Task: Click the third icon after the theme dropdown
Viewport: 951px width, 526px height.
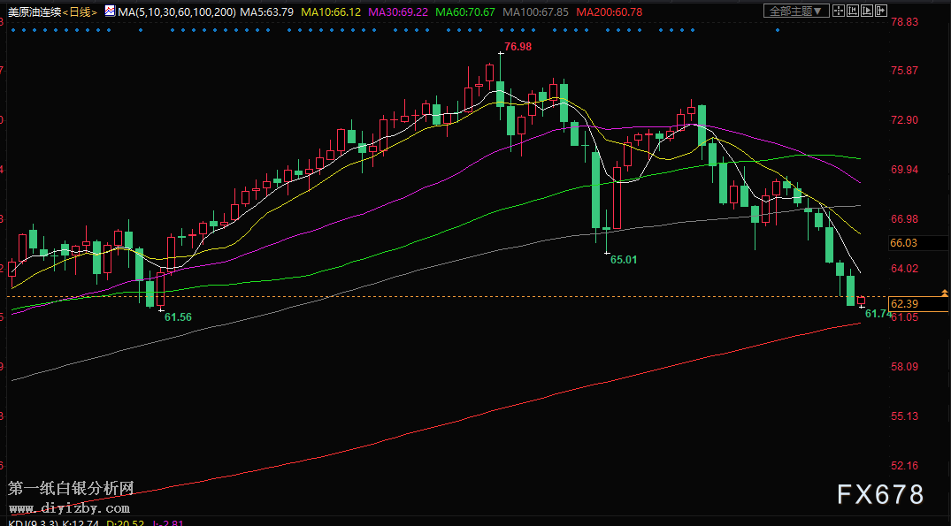Action: point(866,11)
